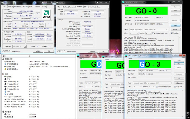Click OK in the right CPU-Z memory window
The image size is (190, 119).
103,51
